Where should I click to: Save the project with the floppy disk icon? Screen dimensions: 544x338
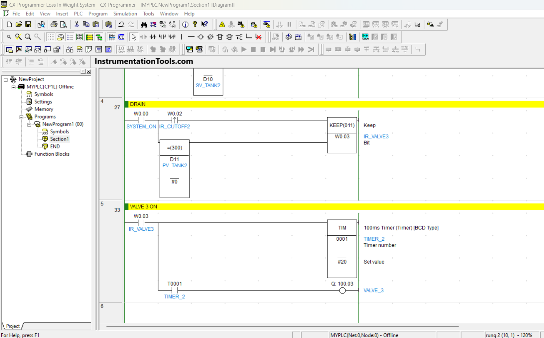(28, 24)
